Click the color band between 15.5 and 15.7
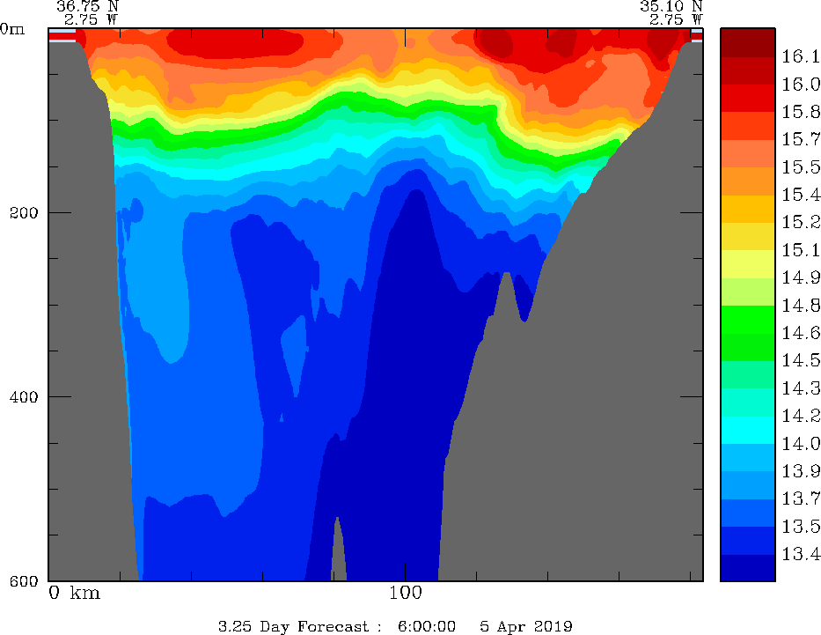The height and width of the screenshot is (635, 821). pos(748,153)
